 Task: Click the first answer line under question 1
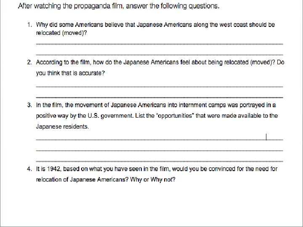(x=159, y=43)
